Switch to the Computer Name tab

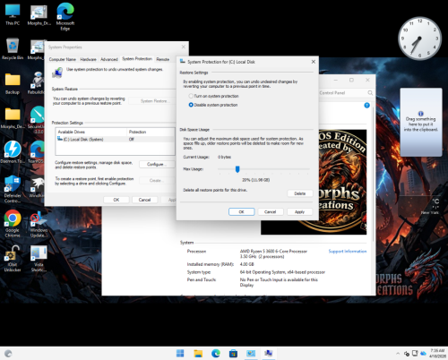click(x=62, y=59)
